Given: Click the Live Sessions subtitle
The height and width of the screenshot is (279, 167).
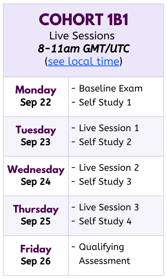Looking at the screenshot, I should tap(82, 36).
